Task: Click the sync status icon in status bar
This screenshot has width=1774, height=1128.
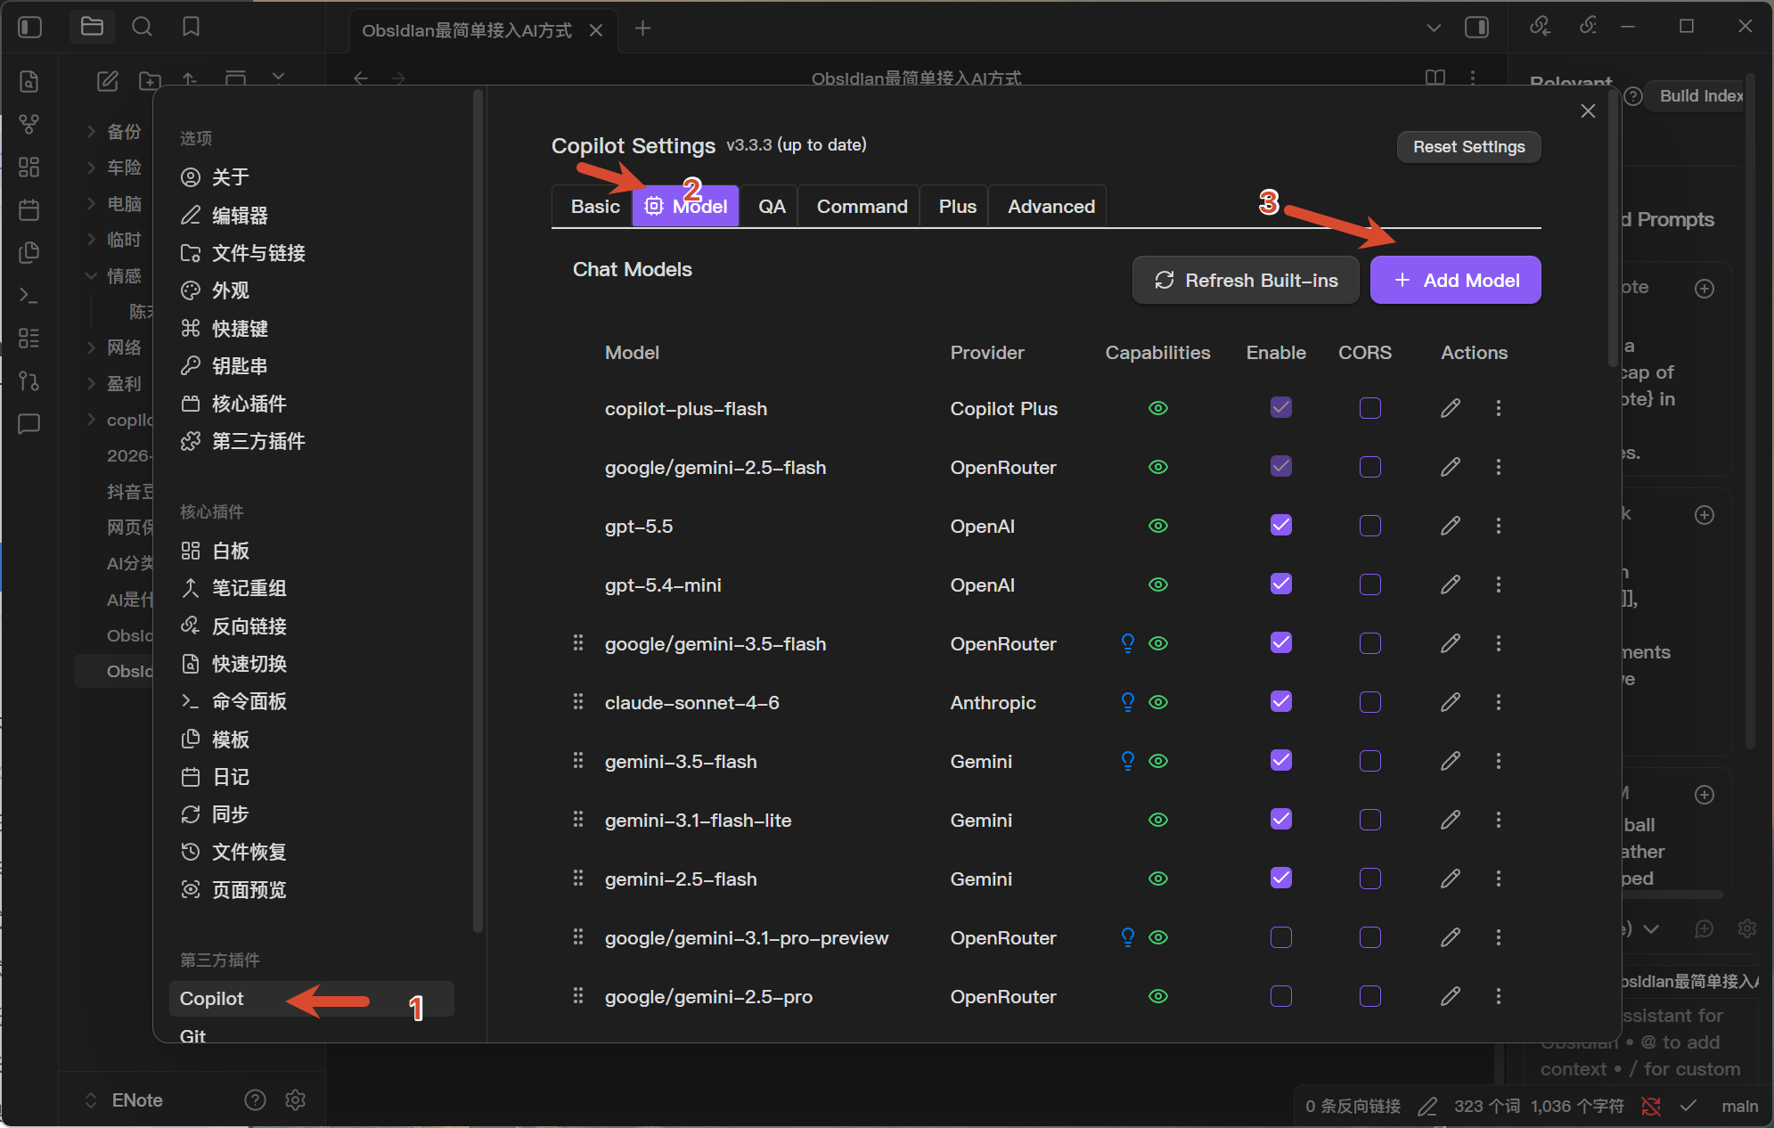Action: pyautogui.click(x=1651, y=1106)
